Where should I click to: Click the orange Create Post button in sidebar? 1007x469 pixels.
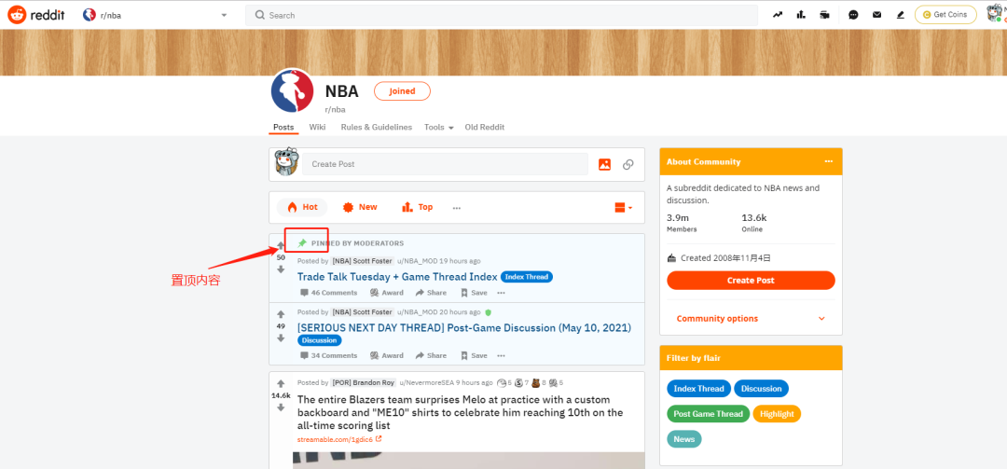(751, 280)
